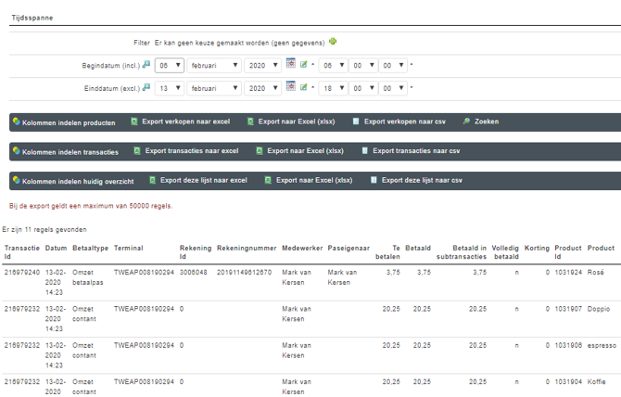Click Zoeken search button
The width and height of the screenshot is (621, 397).
click(x=481, y=122)
